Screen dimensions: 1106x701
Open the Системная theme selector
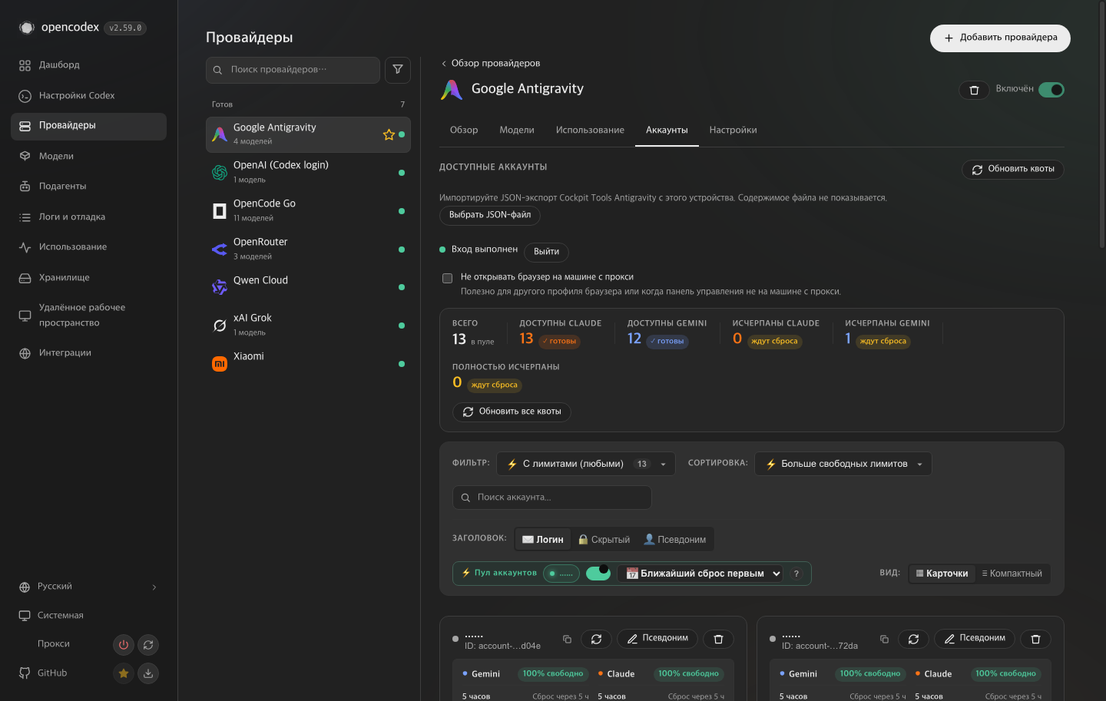tap(88, 616)
